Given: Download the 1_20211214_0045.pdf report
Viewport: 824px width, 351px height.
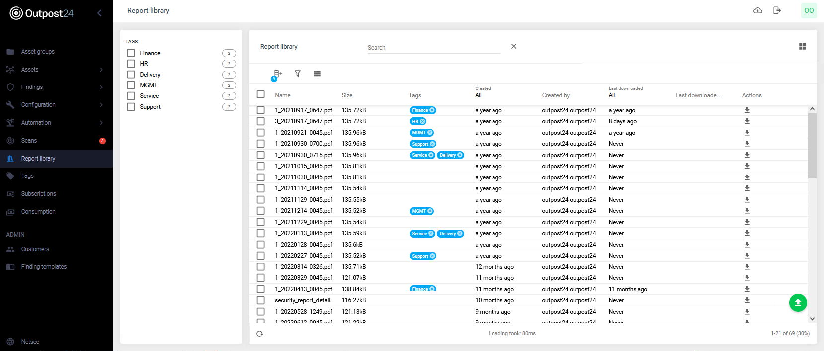Looking at the screenshot, I should [x=747, y=211].
